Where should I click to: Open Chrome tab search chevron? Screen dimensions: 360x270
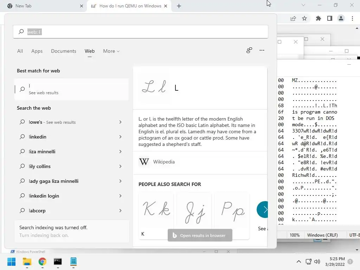pyautogui.click(x=303, y=5)
